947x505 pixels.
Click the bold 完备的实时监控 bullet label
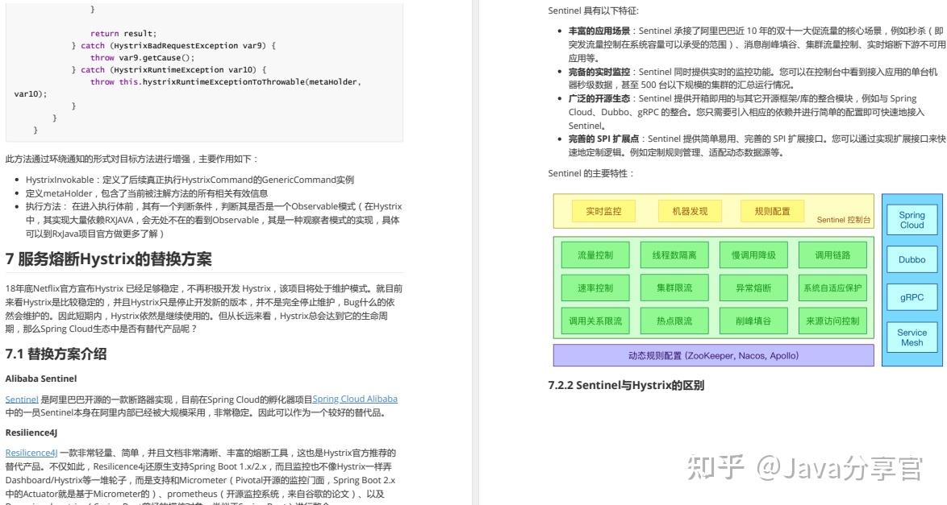click(x=599, y=72)
